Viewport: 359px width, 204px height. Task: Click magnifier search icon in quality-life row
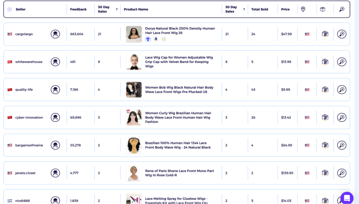(341, 90)
